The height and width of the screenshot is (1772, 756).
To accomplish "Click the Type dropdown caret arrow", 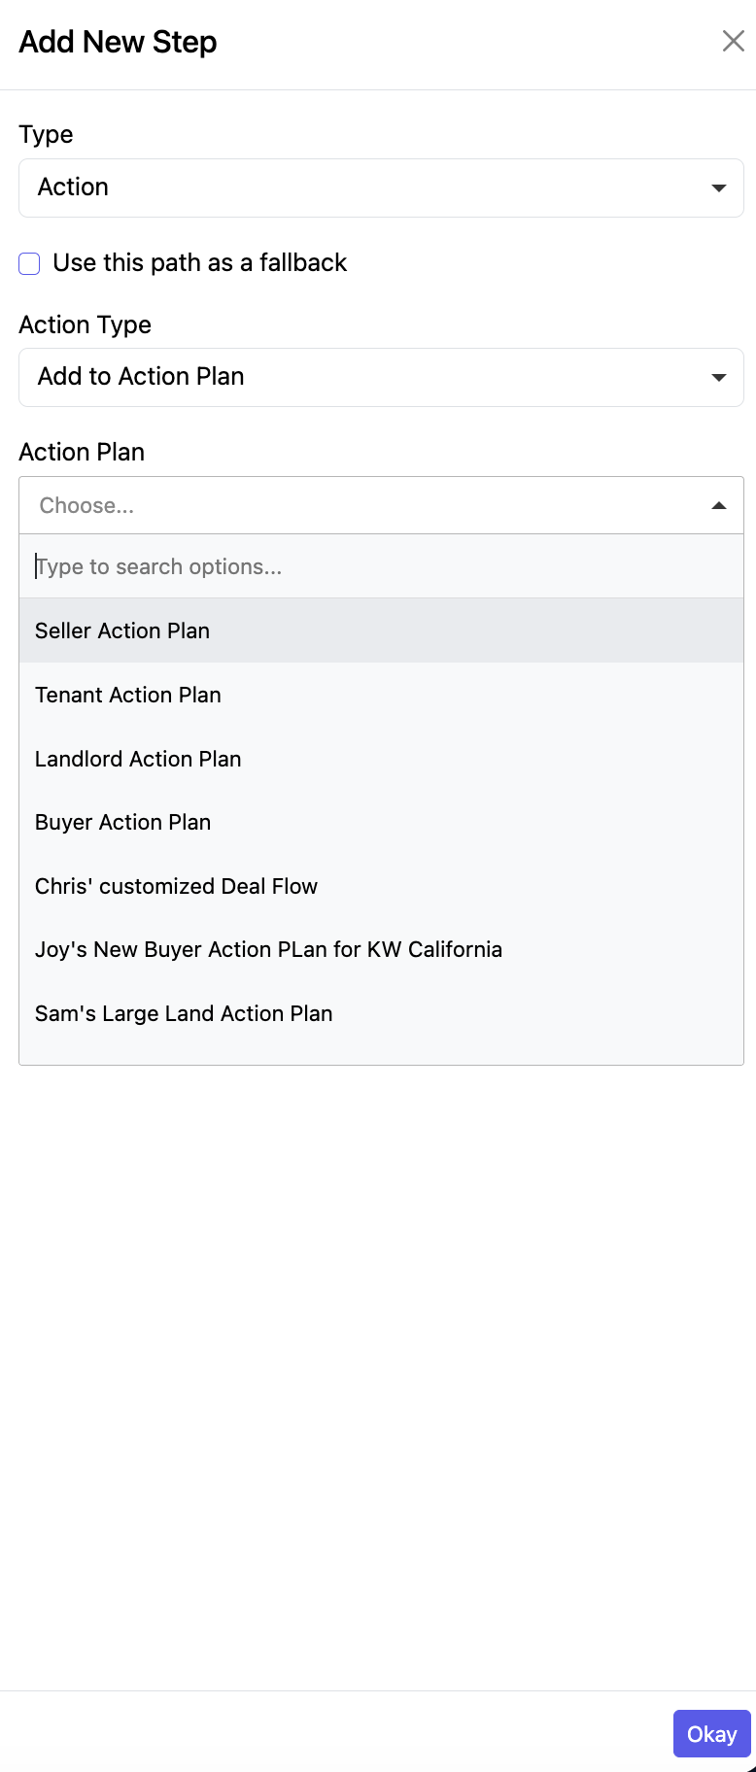I will [x=718, y=187].
